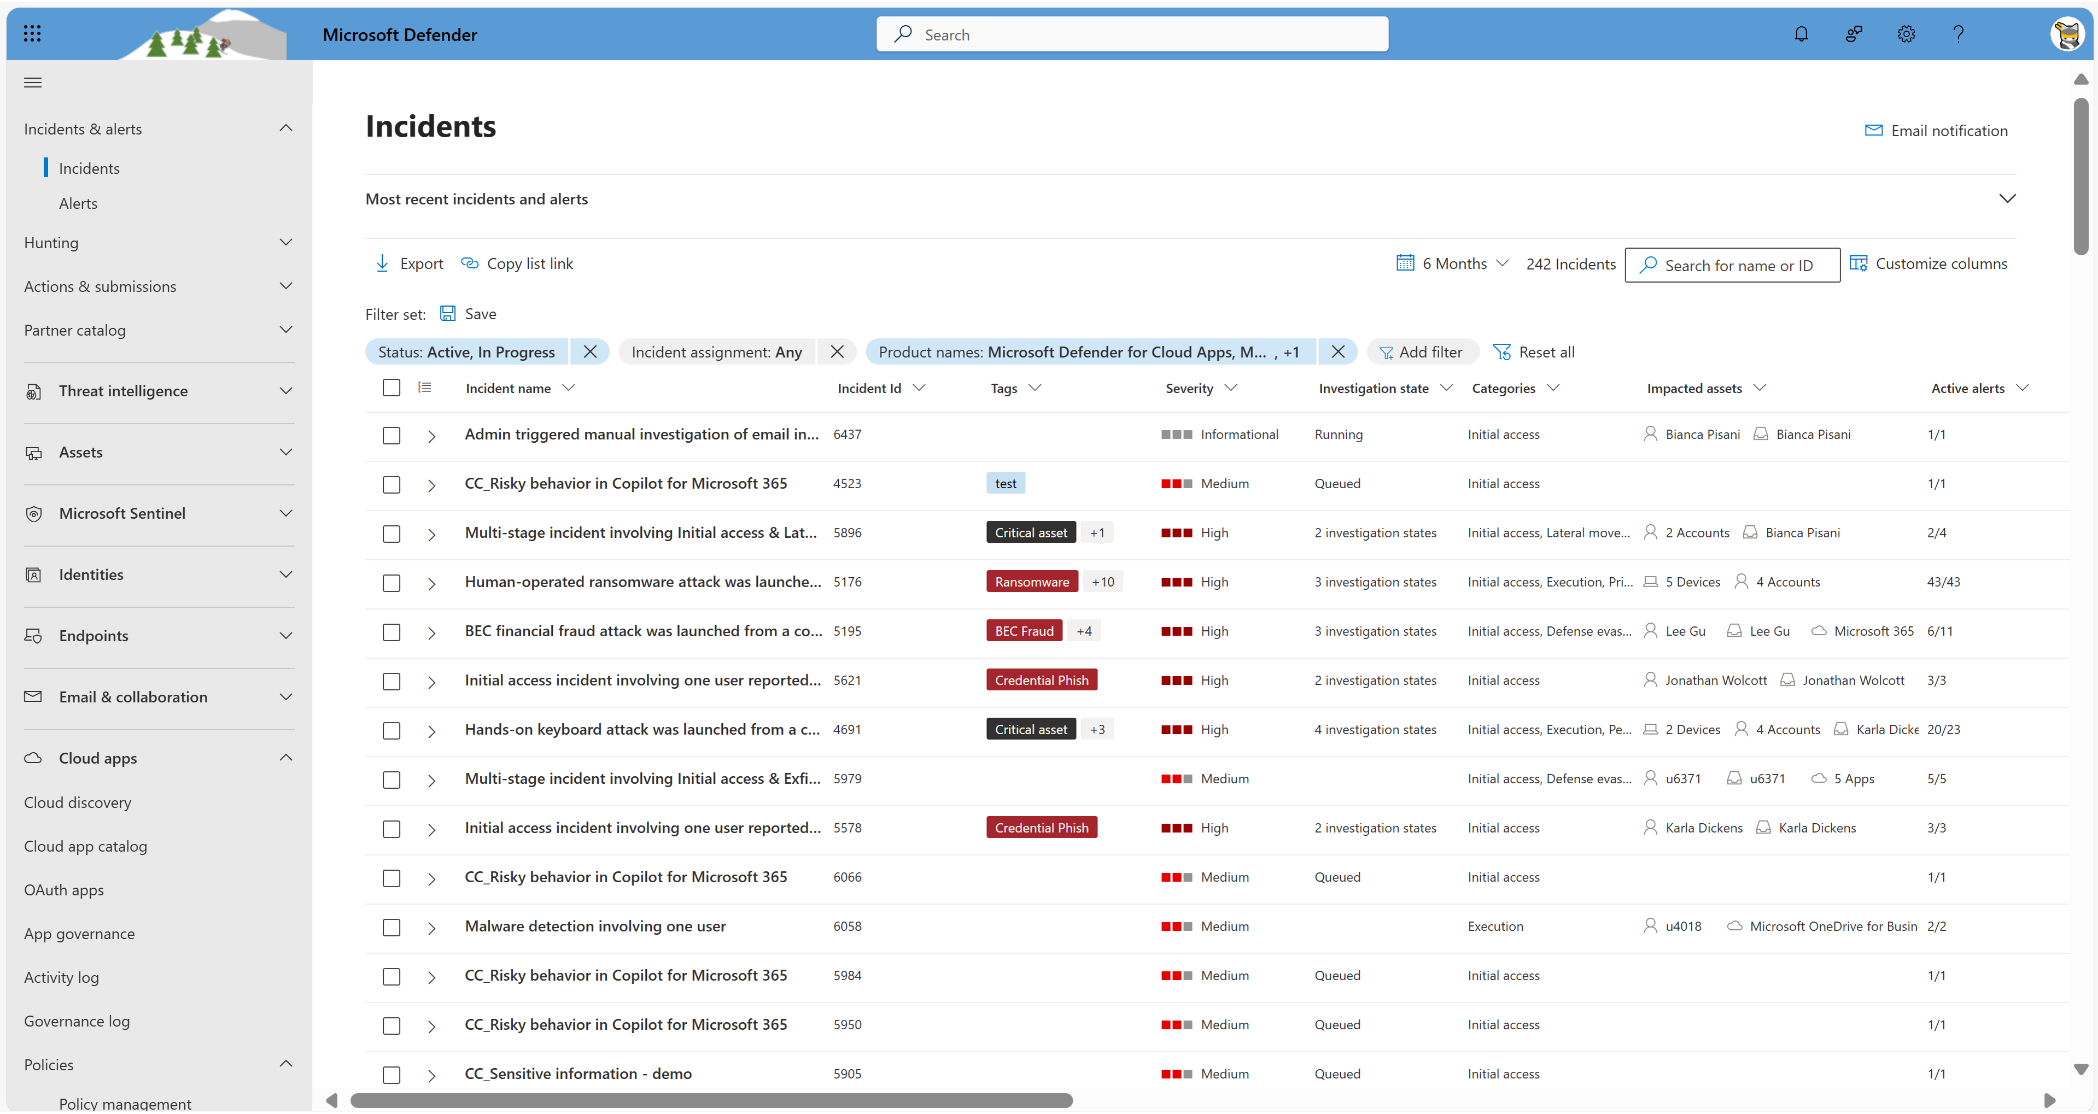Click the BEC Fraud tag
This screenshot has height=1114, width=2098.
(1024, 631)
